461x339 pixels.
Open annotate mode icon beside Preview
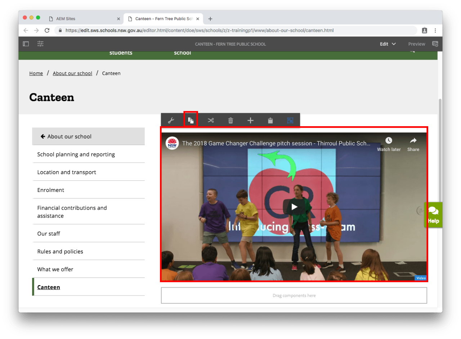tap(435, 44)
